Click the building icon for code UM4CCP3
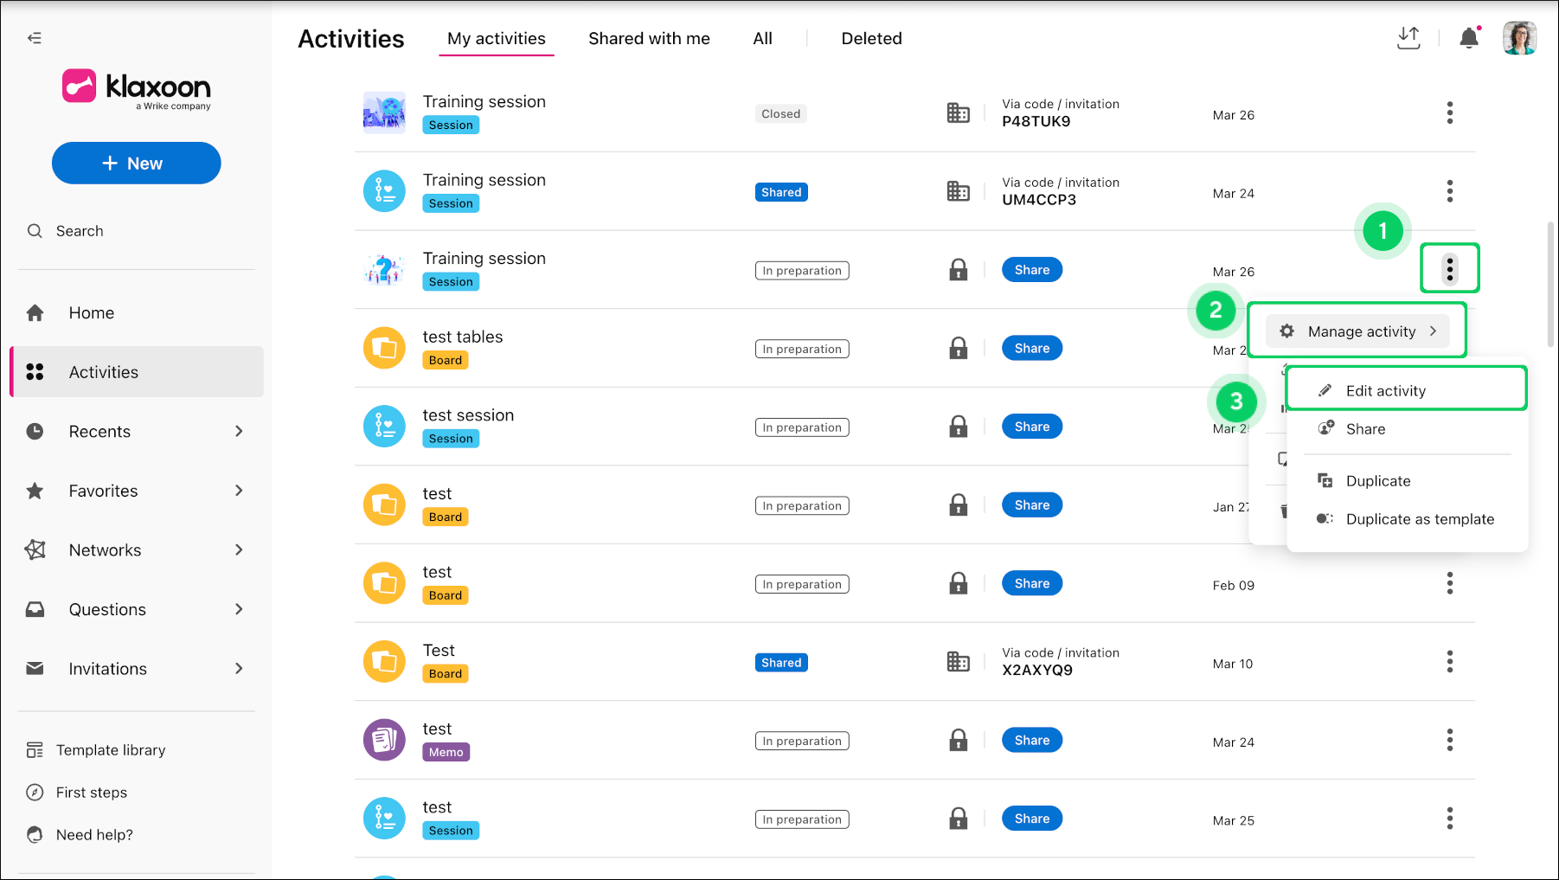 [959, 191]
